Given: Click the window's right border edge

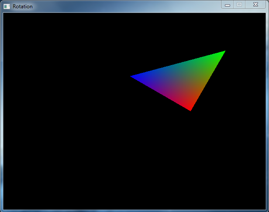Looking at the screenshot, I should (267, 109).
